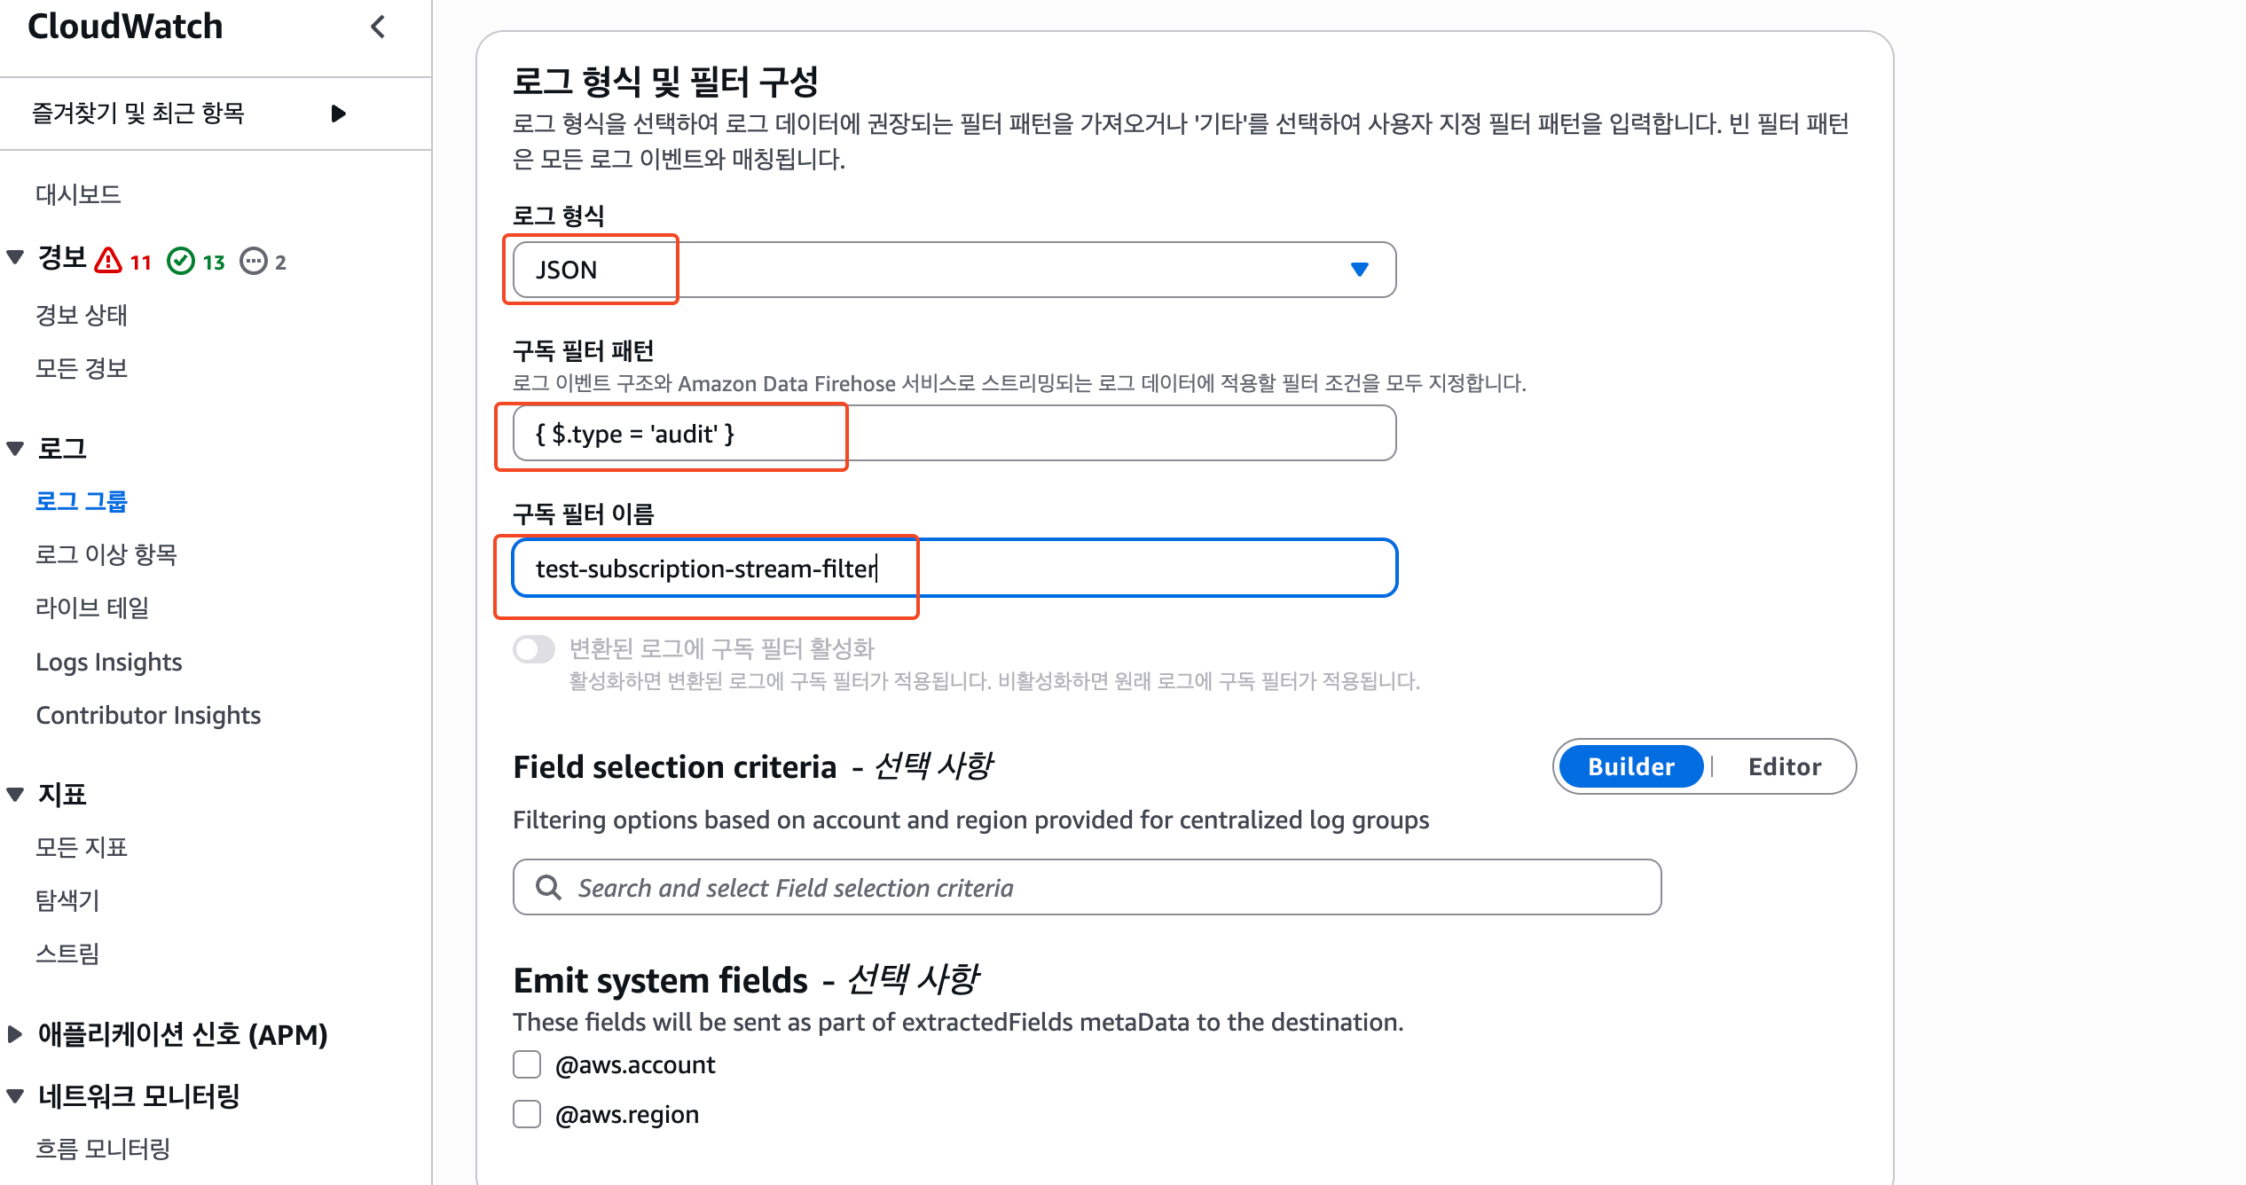Image resolution: width=2246 pixels, height=1185 pixels.
Task: Collapse the CloudWatch sidebar with the chevron
Action: coord(378,27)
